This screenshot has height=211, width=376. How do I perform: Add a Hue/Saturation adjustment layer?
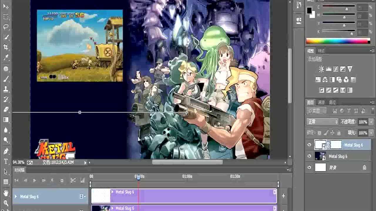[x=318, y=79]
